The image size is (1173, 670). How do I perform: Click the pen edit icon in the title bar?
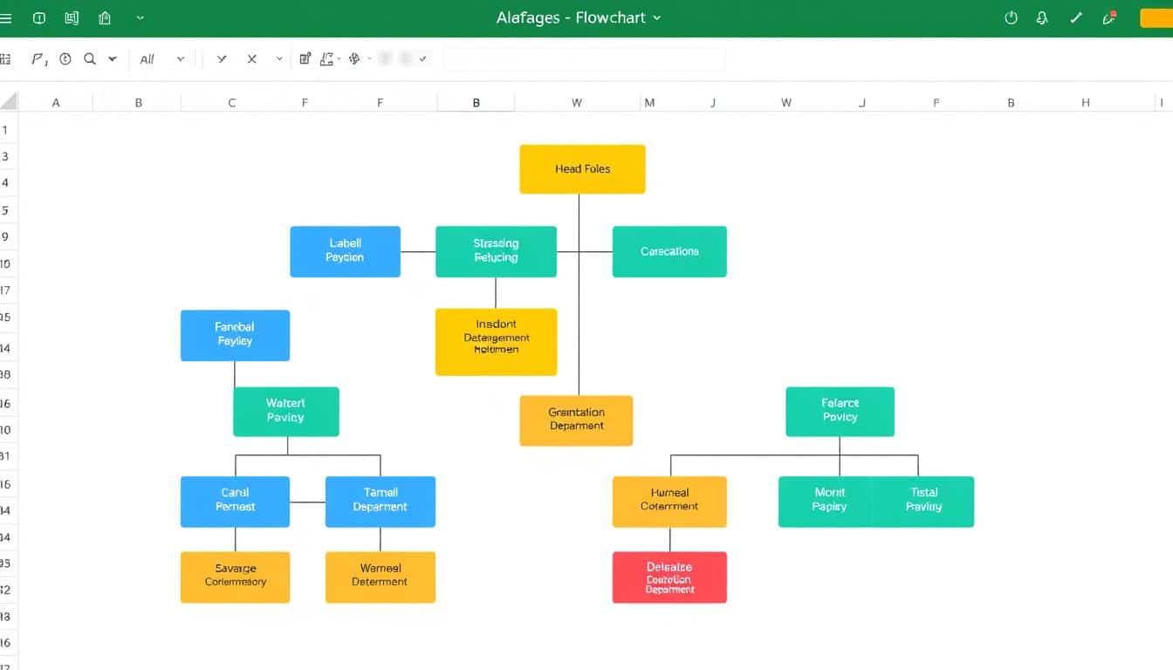pyautogui.click(x=1077, y=17)
